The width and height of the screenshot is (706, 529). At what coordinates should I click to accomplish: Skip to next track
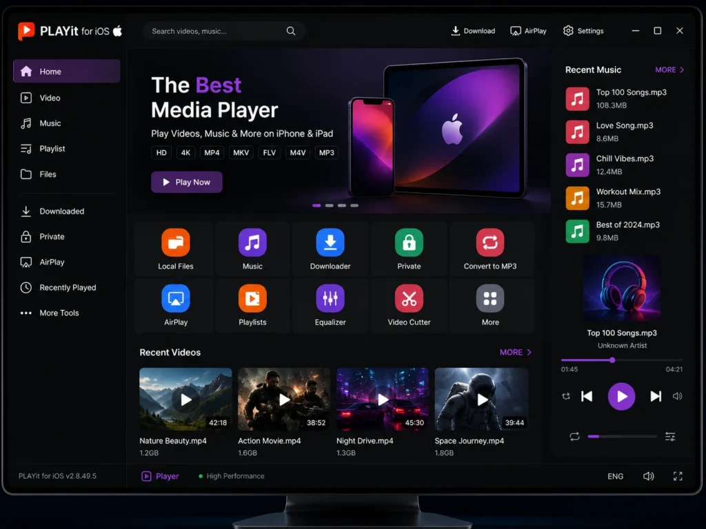656,396
